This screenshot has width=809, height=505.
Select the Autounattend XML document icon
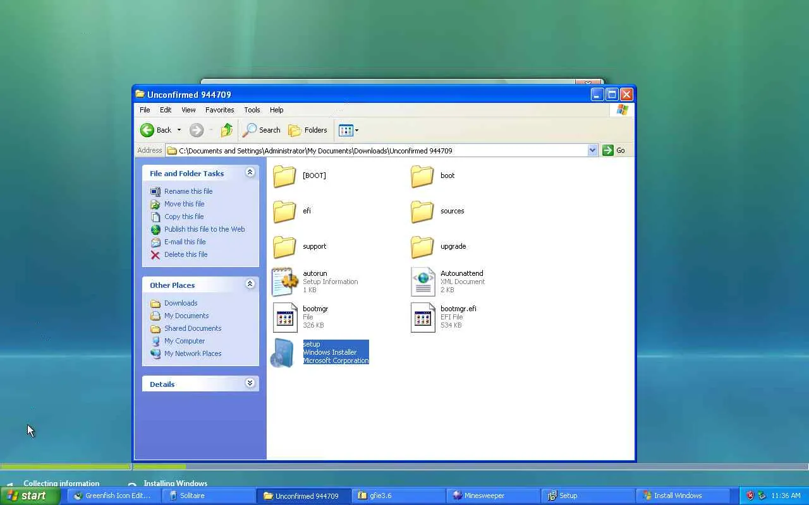[x=423, y=282]
